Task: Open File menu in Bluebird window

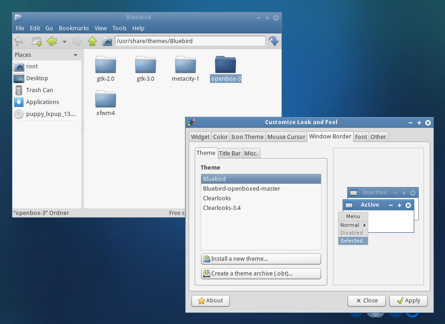Action: coord(20,28)
